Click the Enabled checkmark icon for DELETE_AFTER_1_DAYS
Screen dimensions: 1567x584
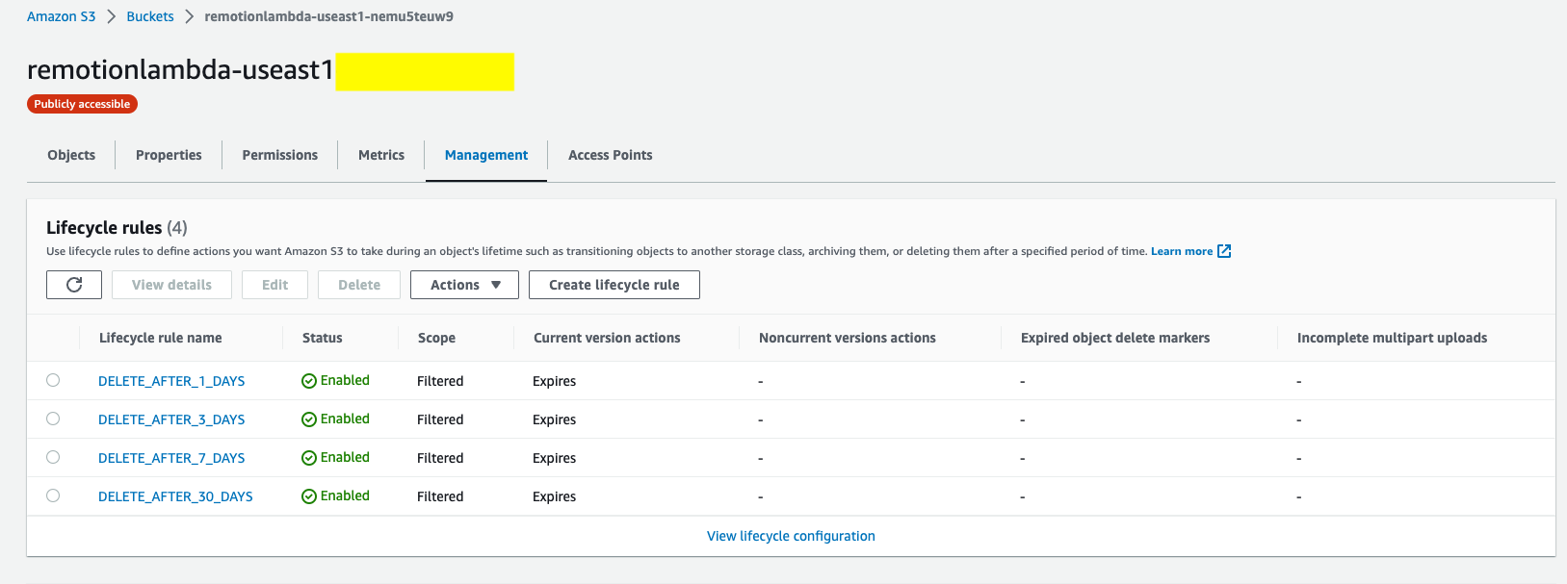tap(309, 381)
